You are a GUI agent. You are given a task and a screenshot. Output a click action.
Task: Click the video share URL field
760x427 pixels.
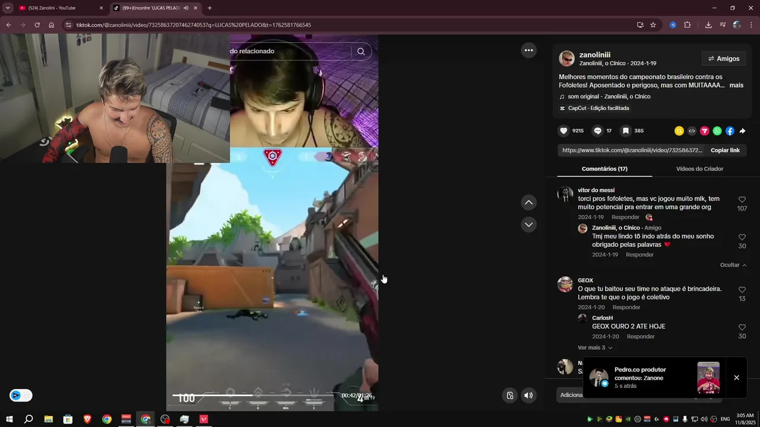point(632,150)
